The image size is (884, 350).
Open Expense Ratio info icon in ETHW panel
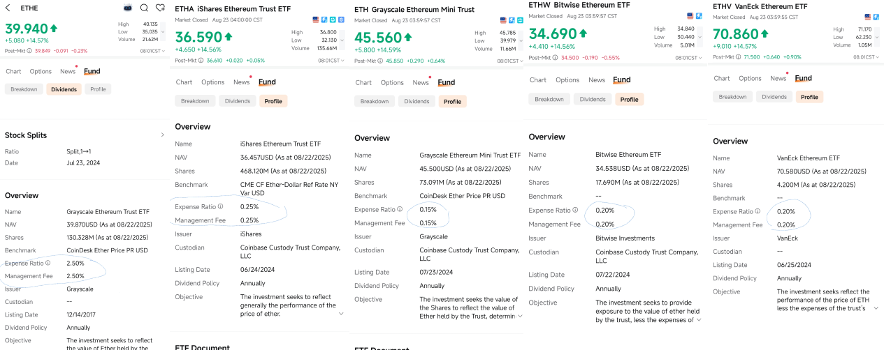pyautogui.click(x=574, y=210)
